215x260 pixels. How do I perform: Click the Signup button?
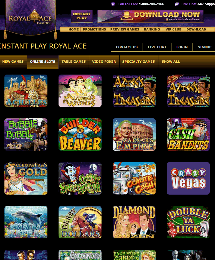pos(204,47)
